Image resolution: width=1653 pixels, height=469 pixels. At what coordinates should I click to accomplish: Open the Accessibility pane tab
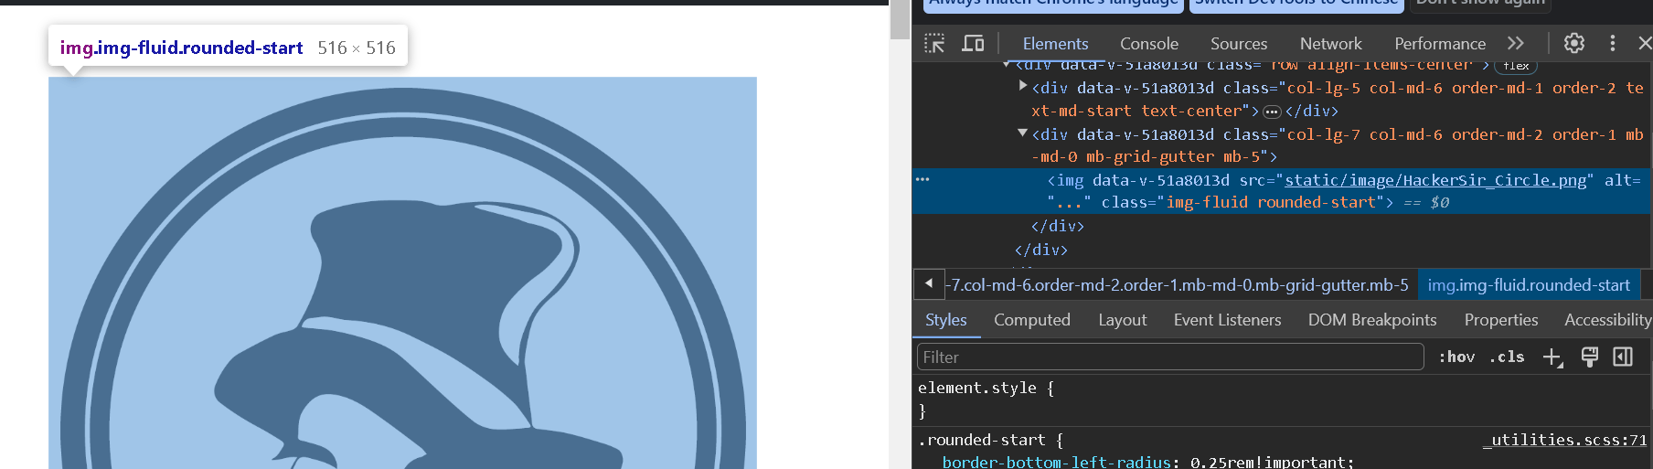[x=1607, y=320]
